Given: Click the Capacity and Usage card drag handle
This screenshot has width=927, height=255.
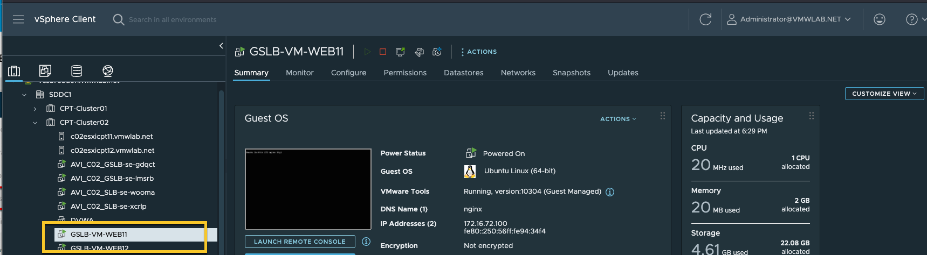Looking at the screenshot, I should 811,116.
